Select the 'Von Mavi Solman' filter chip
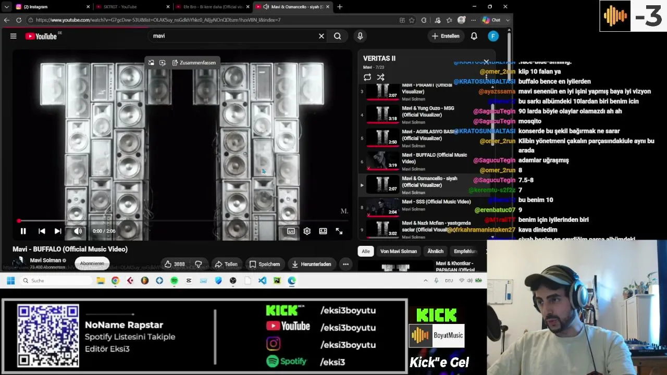 click(399, 251)
